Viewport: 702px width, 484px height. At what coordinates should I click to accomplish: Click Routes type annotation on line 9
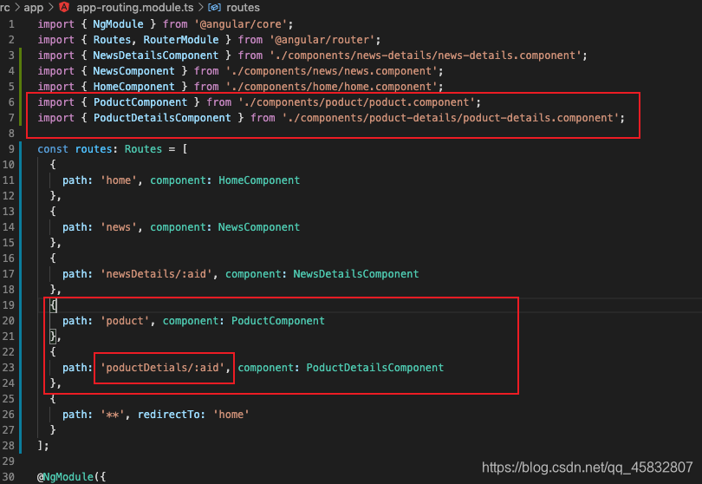[x=143, y=149]
